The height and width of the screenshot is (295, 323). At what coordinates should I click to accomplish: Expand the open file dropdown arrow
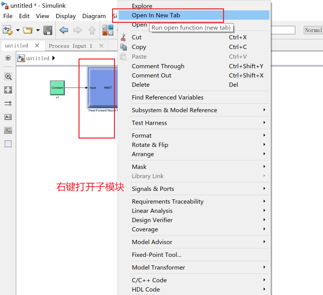(37, 30)
